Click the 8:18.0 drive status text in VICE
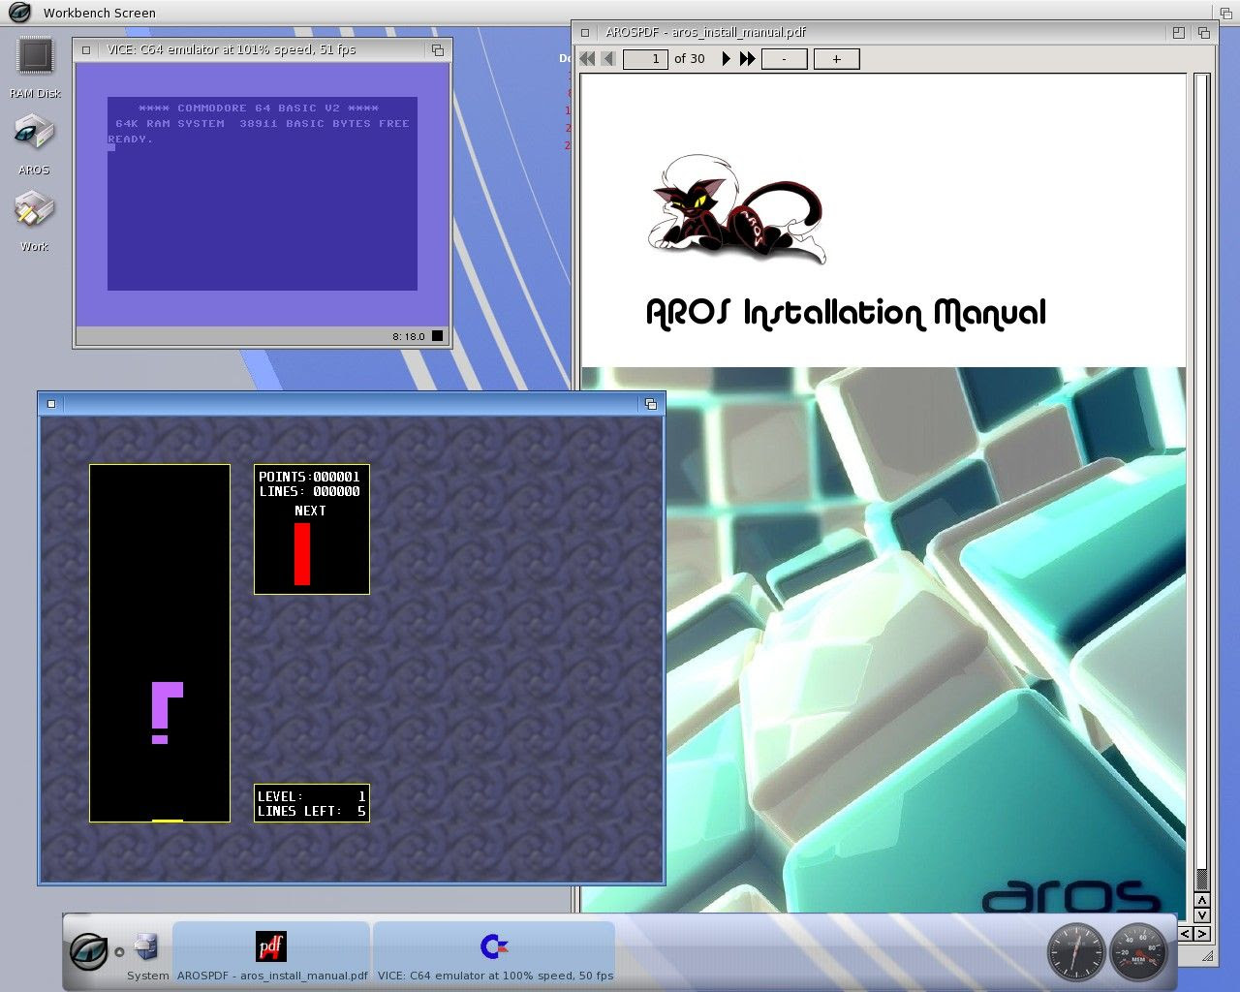 [409, 337]
